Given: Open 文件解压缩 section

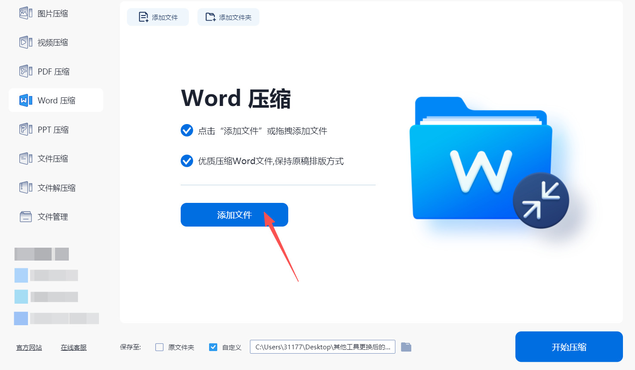Looking at the screenshot, I should 56,188.
